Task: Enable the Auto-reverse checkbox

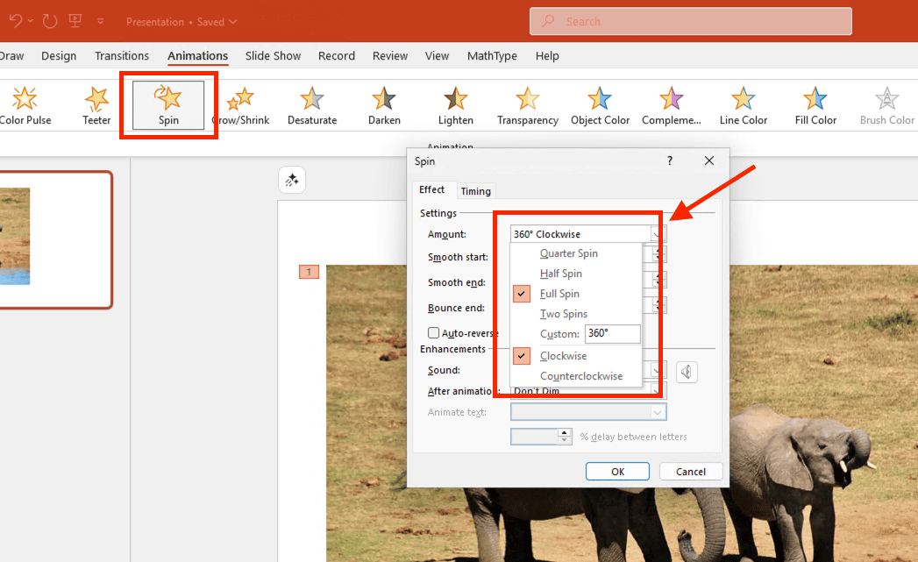Action: point(433,333)
